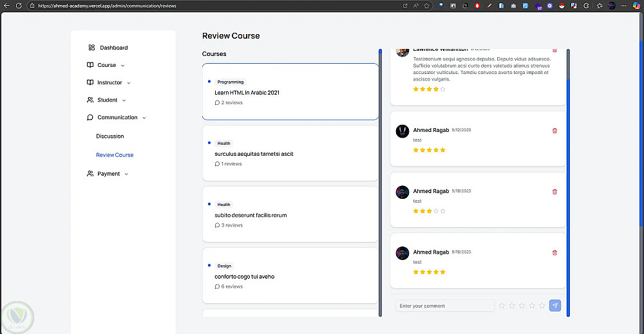Click the read aloud icon
Screen dimensions: 644x334
point(415,6)
